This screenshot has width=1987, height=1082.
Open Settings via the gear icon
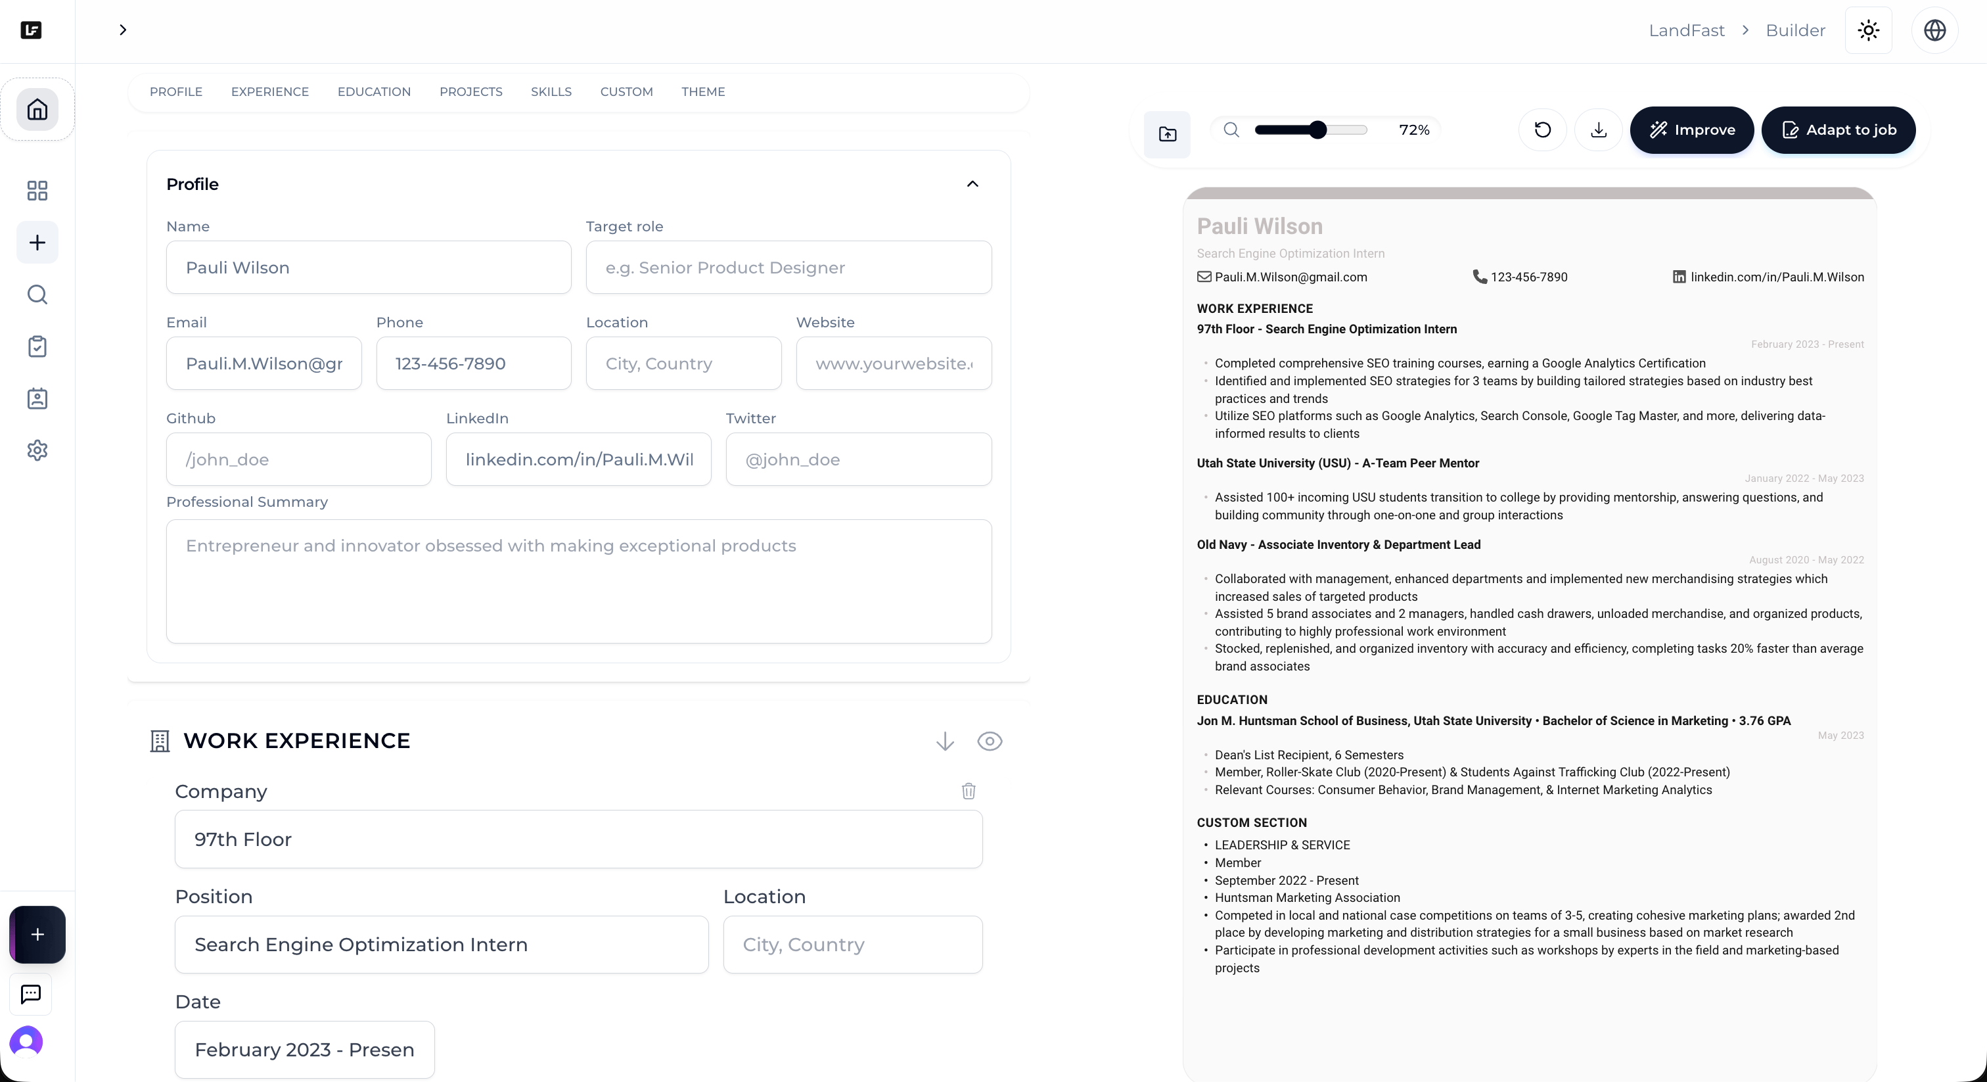[x=37, y=450]
